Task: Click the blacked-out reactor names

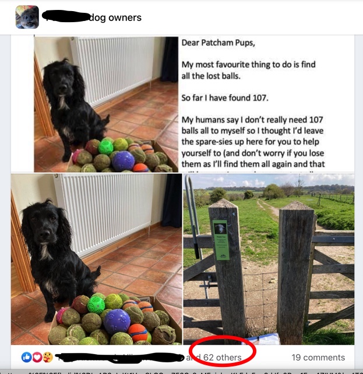Action: [x=120, y=357]
